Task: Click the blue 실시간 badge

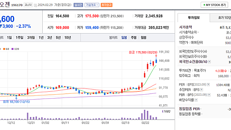Action: (78, 5)
